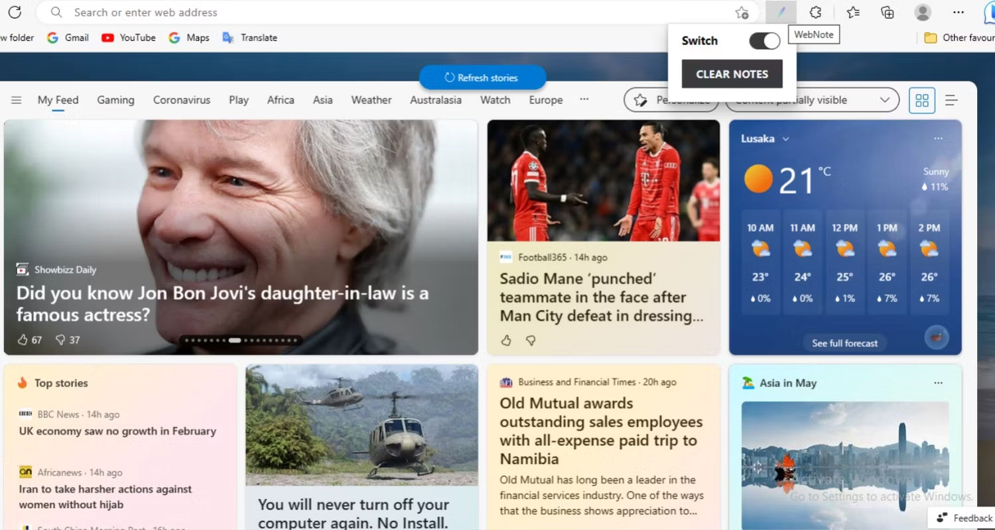Select the highlighted carousel slide indicator
Image resolution: width=995 pixels, height=530 pixels.
(235, 340)
